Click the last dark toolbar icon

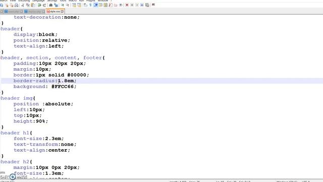[153, 5]
